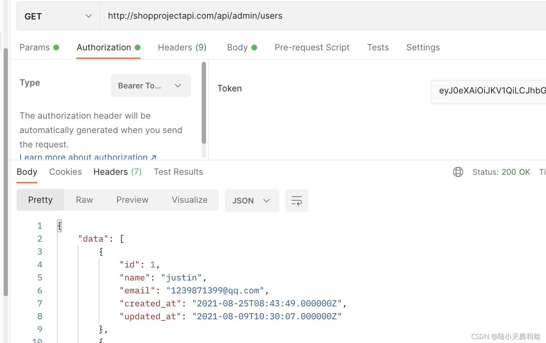Go to Pre-request Script tab
The height and width of the screenshot is (343, 546).
tap(312, 47)
